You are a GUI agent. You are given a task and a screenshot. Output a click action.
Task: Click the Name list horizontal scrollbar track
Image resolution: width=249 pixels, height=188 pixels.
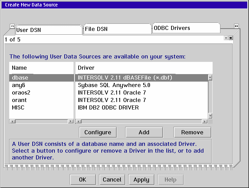coord(41,121)
